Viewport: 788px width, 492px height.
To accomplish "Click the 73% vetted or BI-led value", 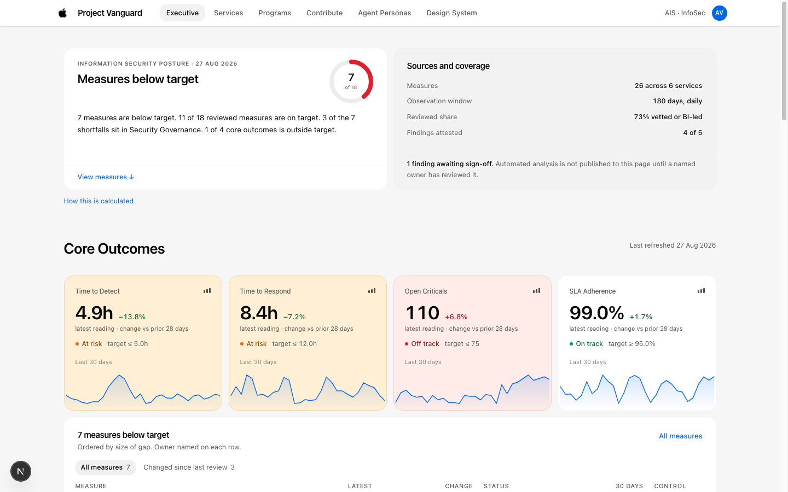I will pos(668,117).
